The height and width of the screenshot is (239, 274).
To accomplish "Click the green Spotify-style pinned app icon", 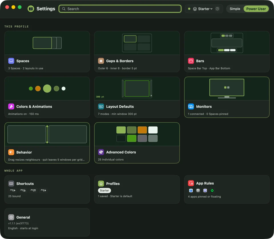I will click(212, 190).
